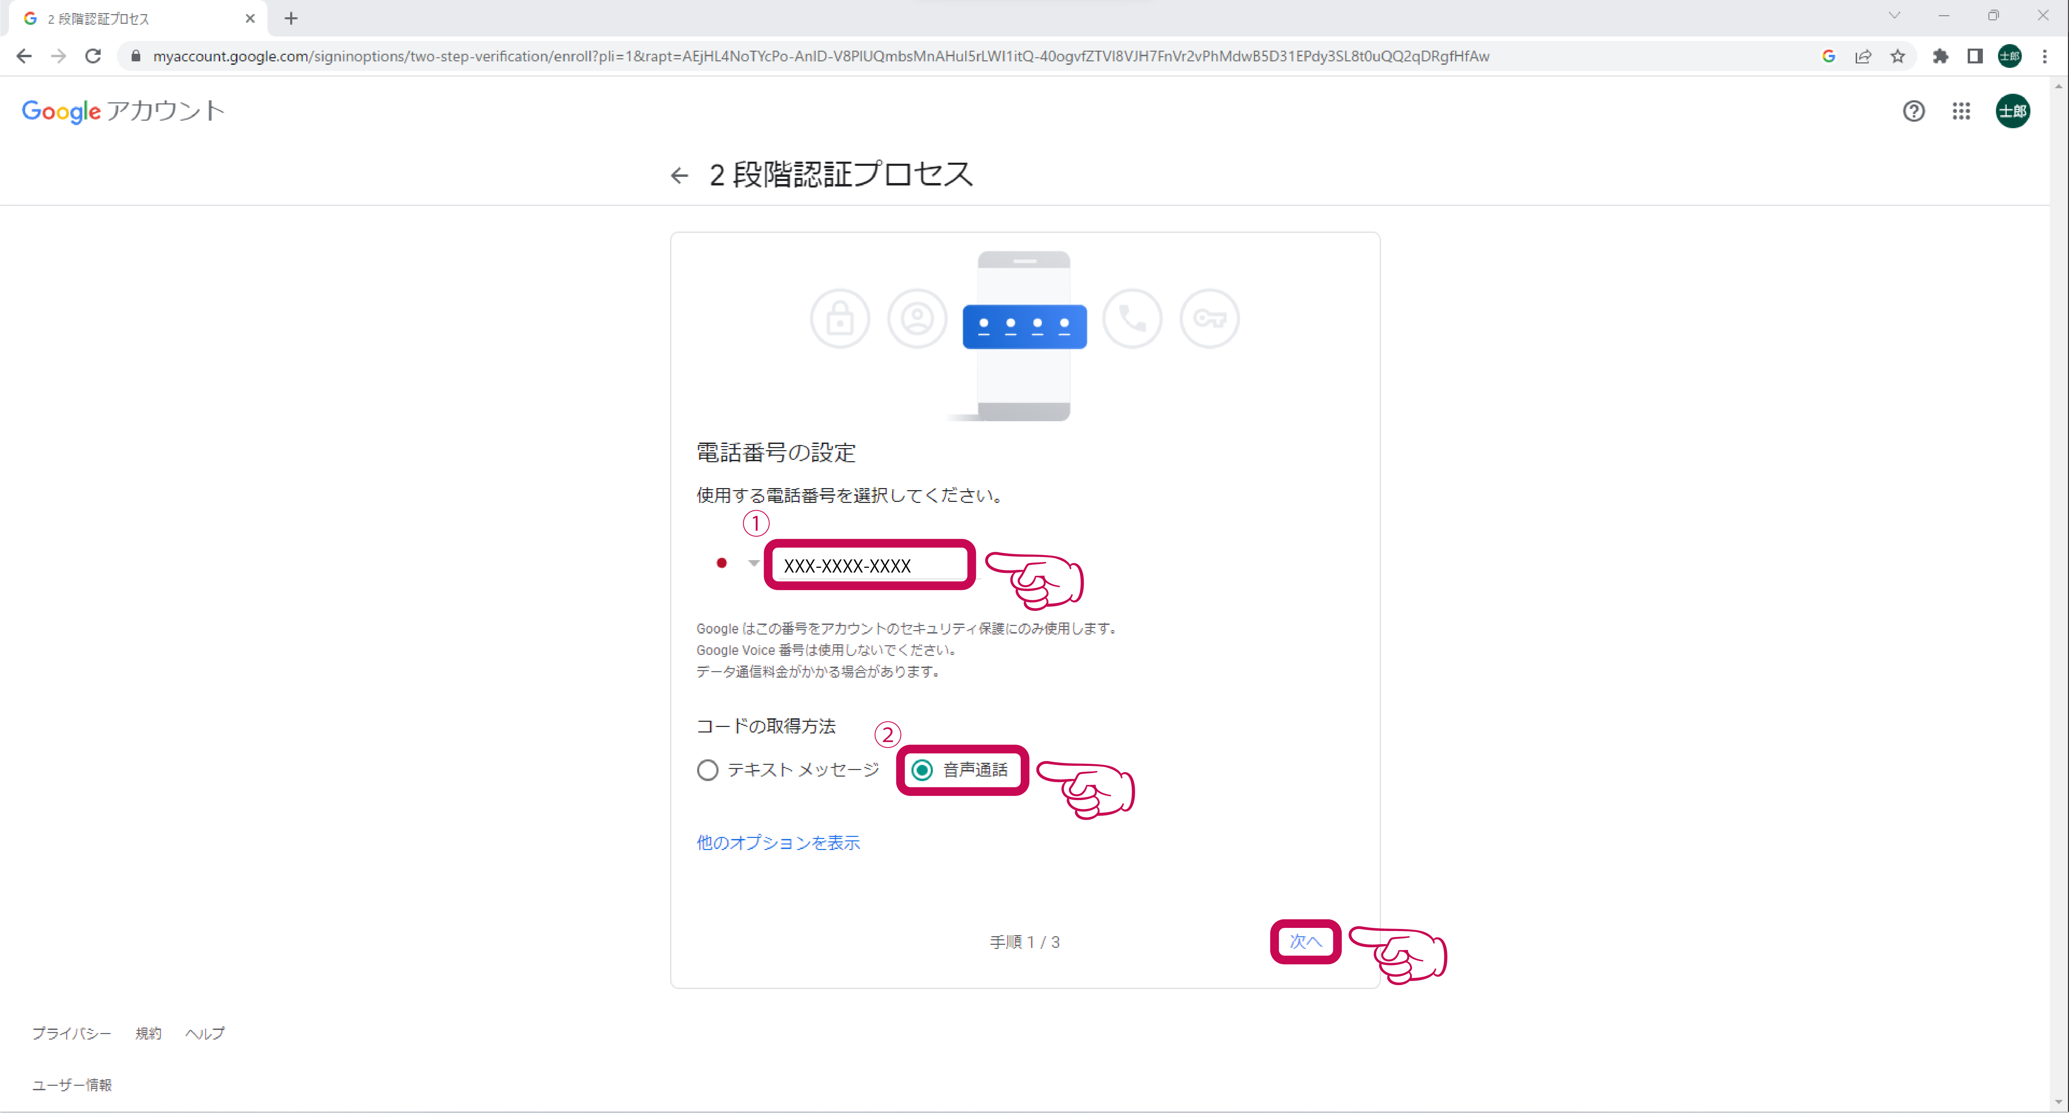
Task: Click the lock icon in the address bar
Action: pyautogui.click(x=136, y=56)
